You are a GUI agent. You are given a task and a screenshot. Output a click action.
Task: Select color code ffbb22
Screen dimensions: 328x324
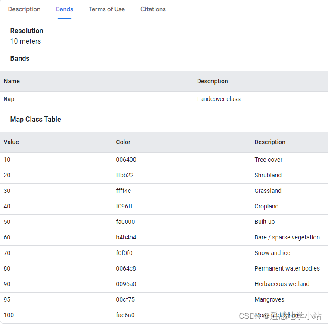click(x=125, y=175)
